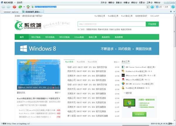This screenshot has width=176, height=126.
Task: Switch to the internet explorer tab
Action: click(11, 12)
